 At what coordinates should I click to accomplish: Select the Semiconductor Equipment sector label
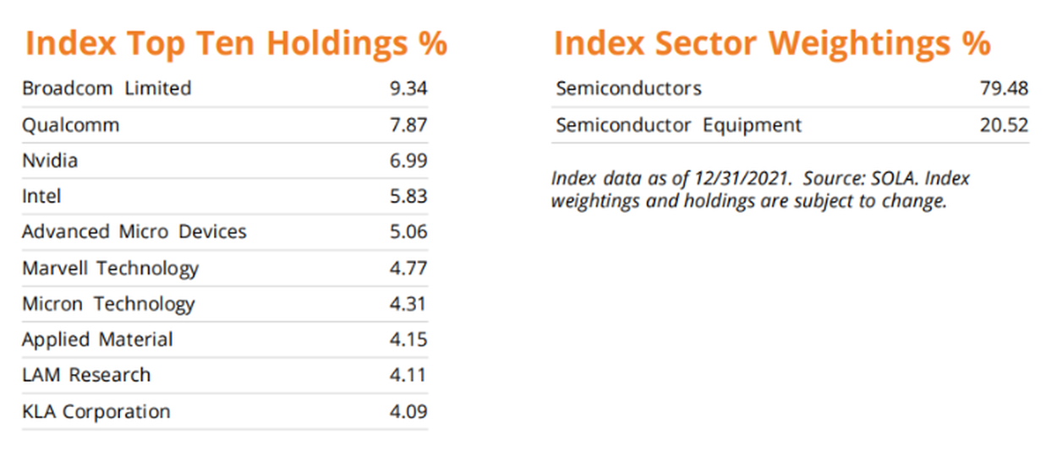[x=679, y=126]
